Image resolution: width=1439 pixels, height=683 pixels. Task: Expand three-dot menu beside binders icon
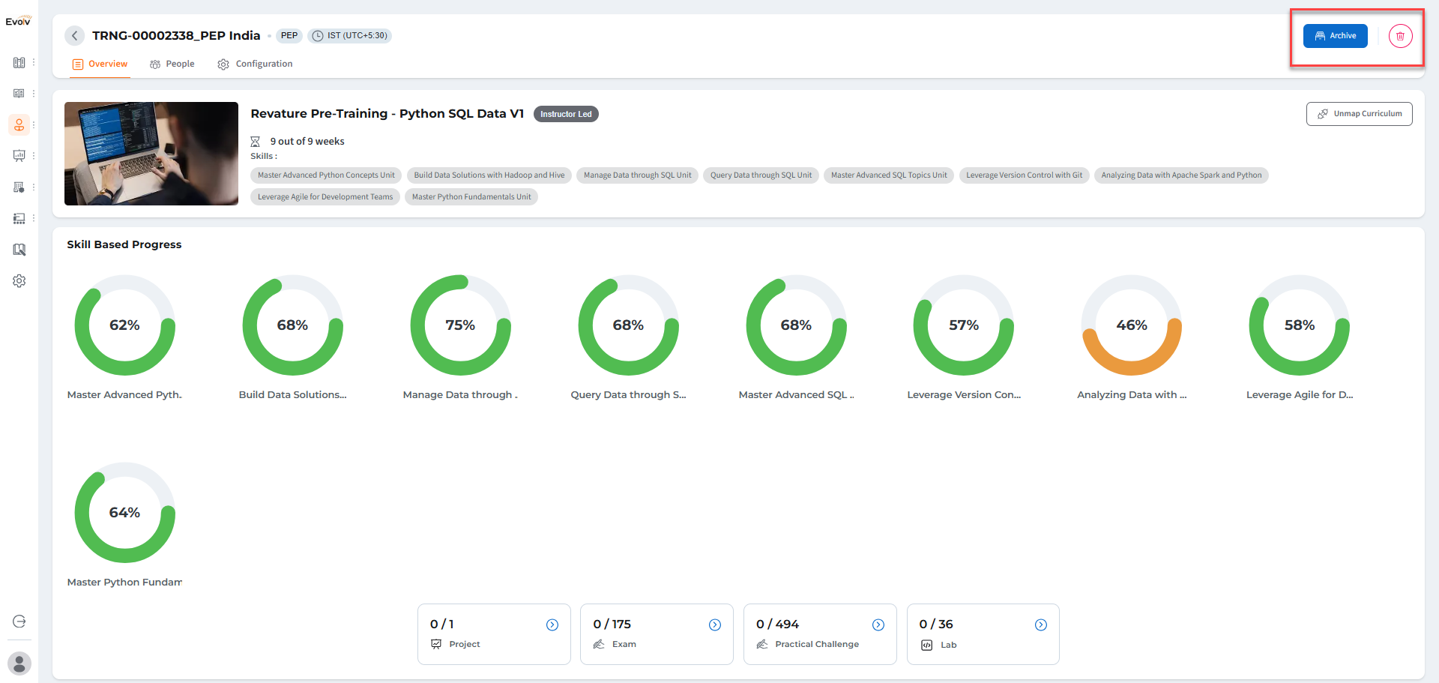point(34,63)
